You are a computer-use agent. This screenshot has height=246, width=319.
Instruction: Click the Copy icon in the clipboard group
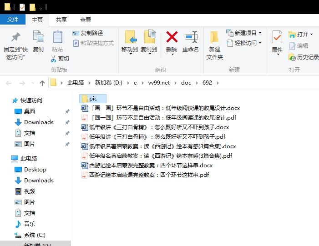click(38, 41)
